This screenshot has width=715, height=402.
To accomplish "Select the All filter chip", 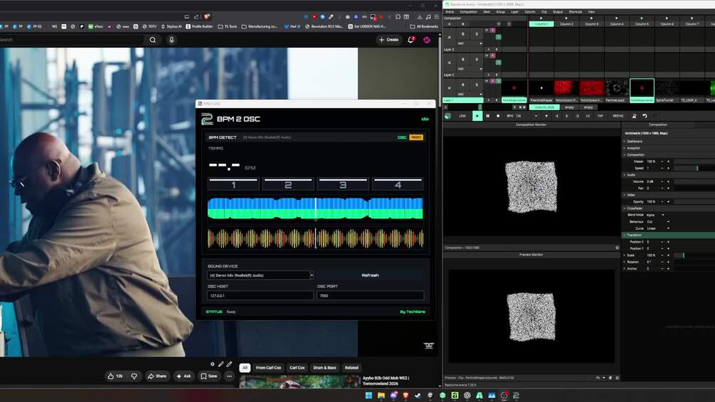I will pos(245,367).
